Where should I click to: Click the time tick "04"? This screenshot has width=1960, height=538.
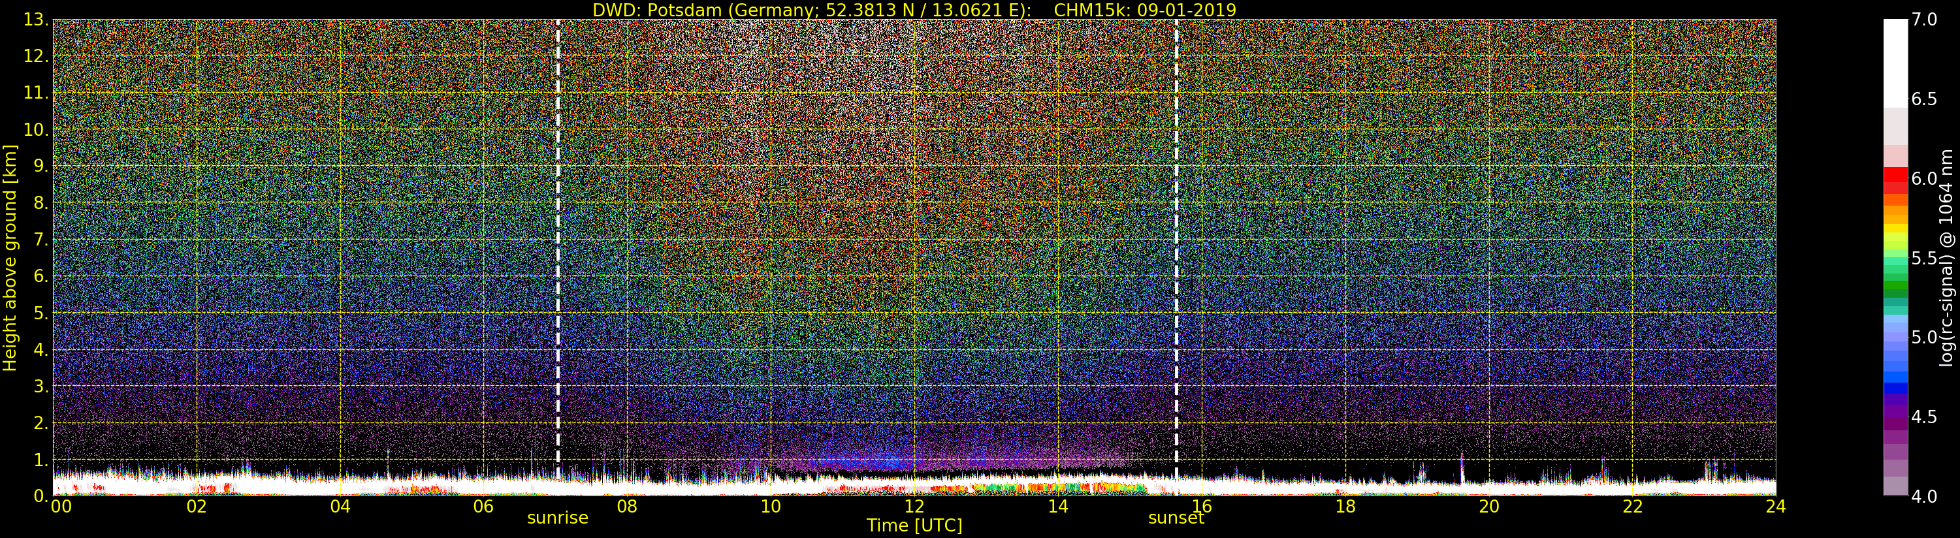(x=340, y=507)
